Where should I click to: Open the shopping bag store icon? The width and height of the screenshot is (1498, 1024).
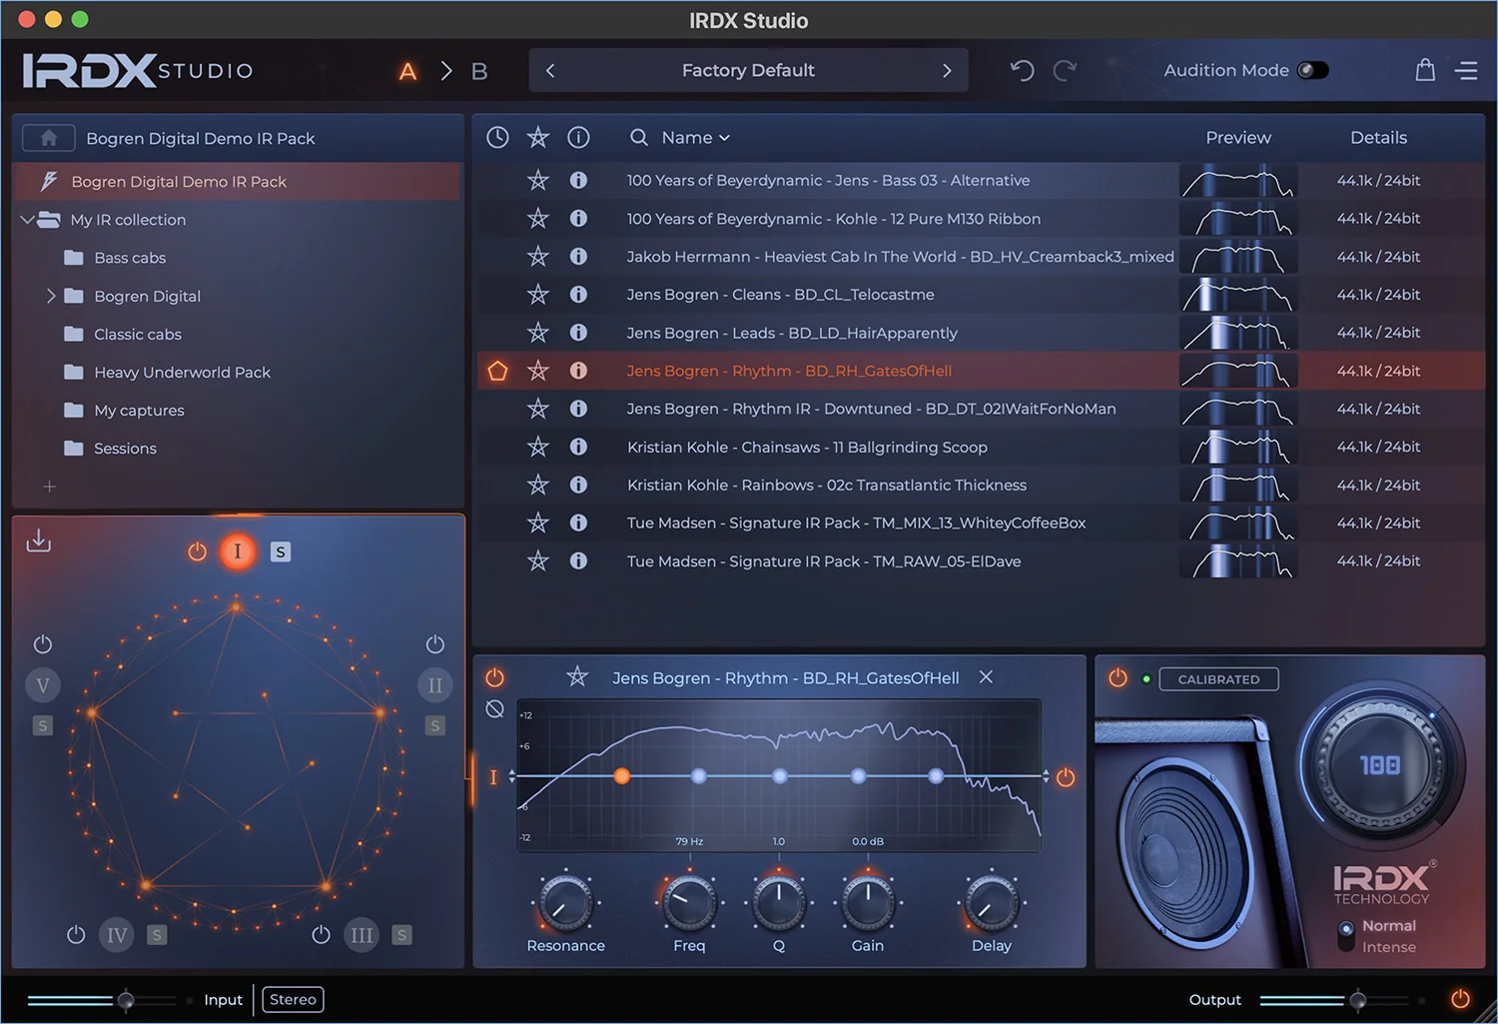1425,70
